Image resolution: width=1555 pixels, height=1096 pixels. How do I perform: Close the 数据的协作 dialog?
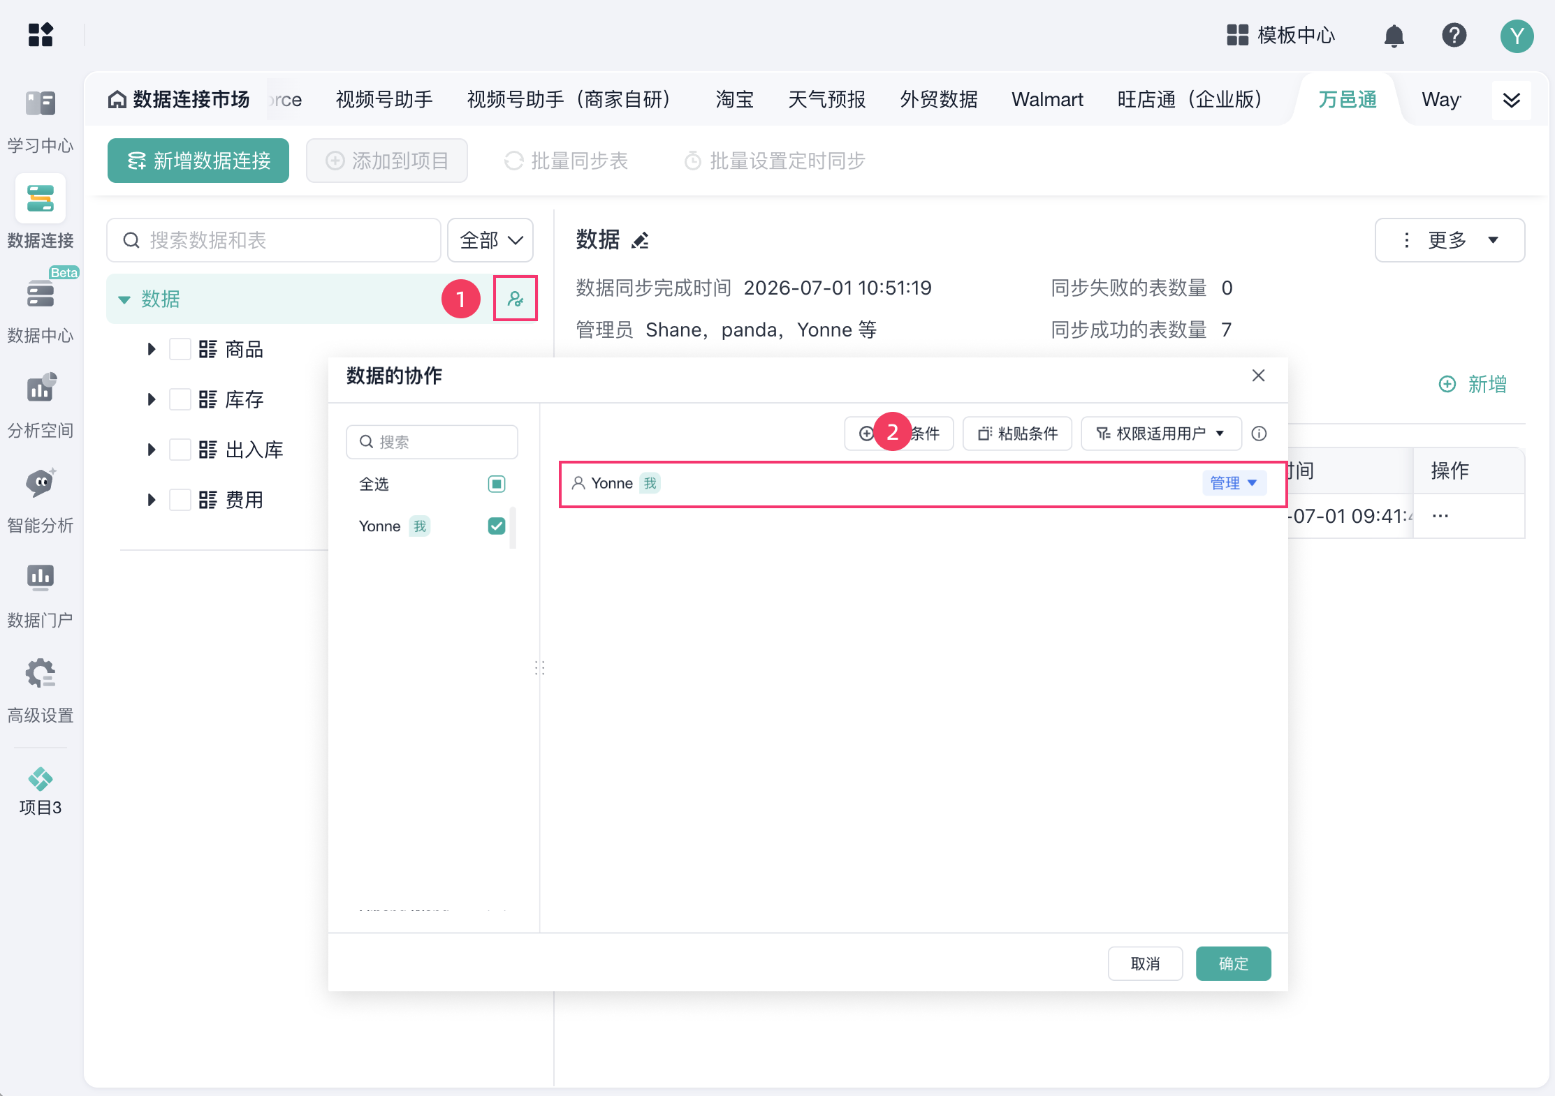click(1258, 376)
